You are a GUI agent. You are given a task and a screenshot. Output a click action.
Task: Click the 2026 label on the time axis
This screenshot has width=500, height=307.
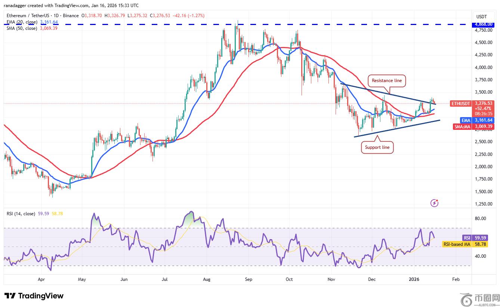pyautogui.click(x=414, y=279)
